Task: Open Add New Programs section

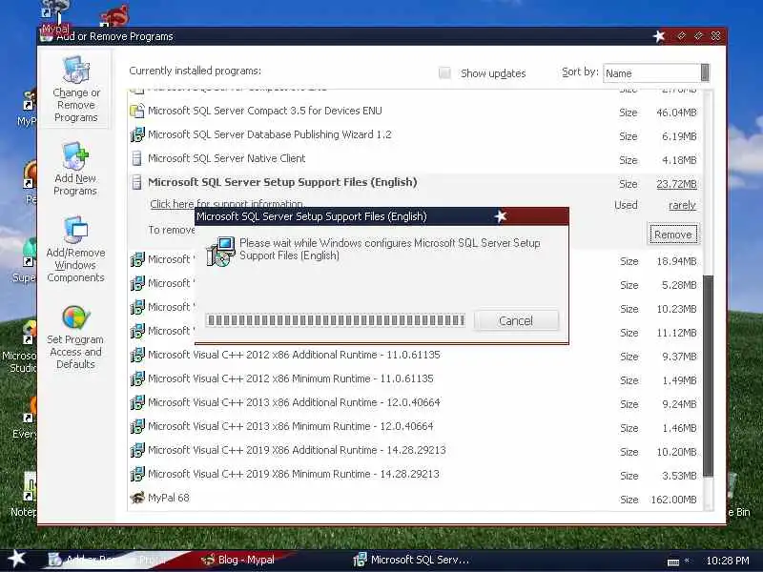Action: click(x=75, y=169)
